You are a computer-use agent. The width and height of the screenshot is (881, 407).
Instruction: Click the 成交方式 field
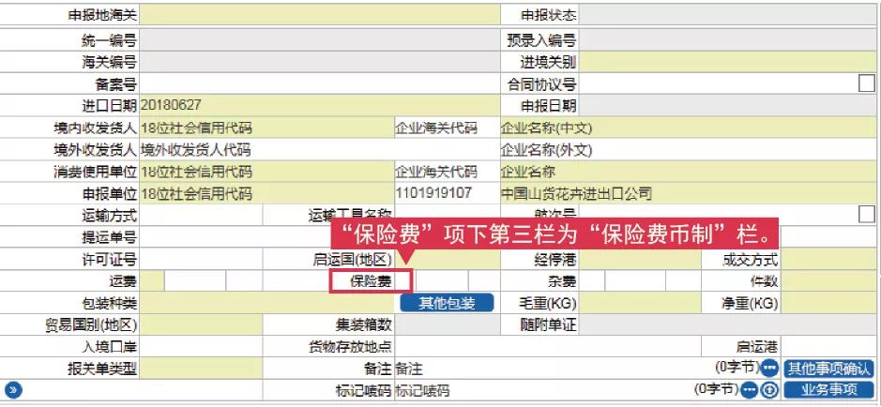point(828,260)
